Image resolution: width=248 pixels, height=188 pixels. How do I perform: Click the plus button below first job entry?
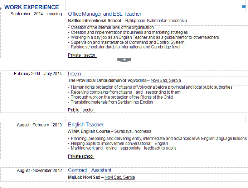(124, 60)
